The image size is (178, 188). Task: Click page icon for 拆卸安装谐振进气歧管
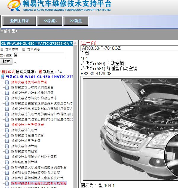pos(7,136)
